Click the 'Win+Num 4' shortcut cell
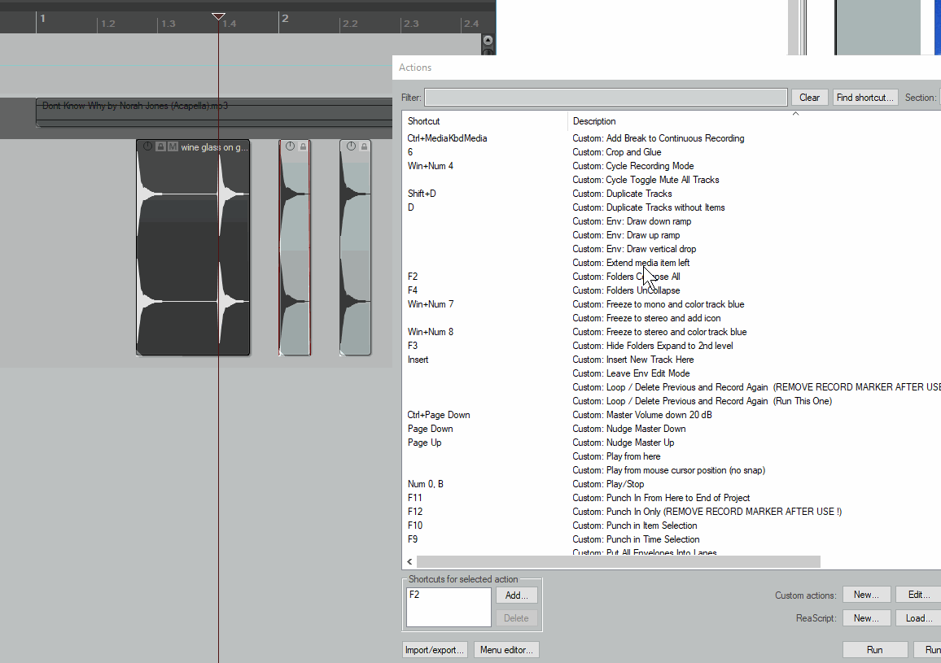Image resolution: width=941 pixels, height=663 pixels. 431,166
